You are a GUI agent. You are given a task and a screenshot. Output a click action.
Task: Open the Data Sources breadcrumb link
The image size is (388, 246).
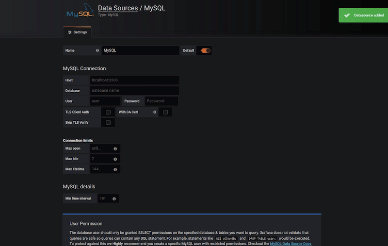118,8
